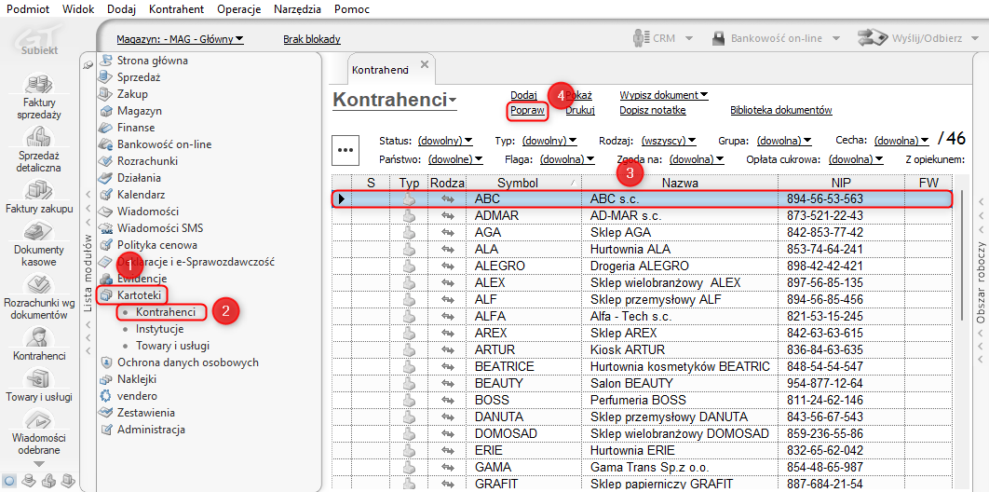Click the Zestawienia module icon
Image resolution: width=989 pixels, height=492 pixels.
(106, 413)
